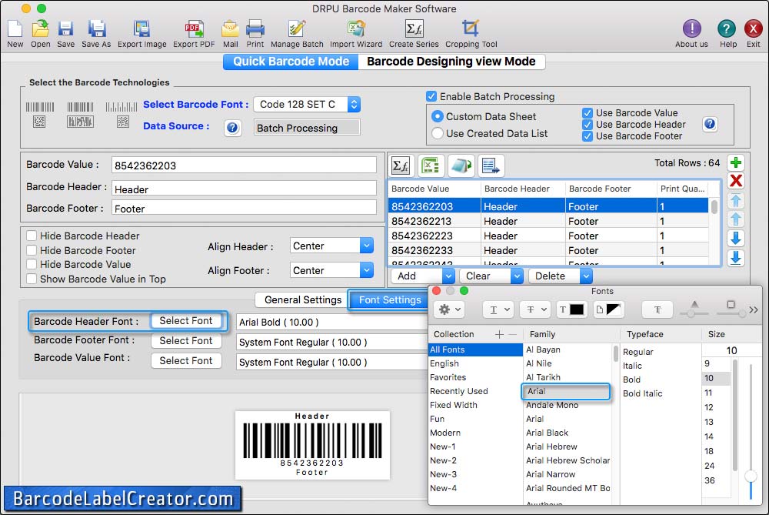Switch to Quick Barcode Mode tab
The image size is (769, 515).
tap(291, 62)
